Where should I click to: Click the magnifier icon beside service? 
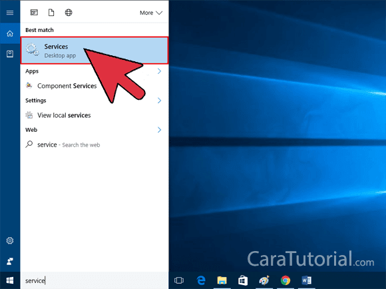point(29,144)
